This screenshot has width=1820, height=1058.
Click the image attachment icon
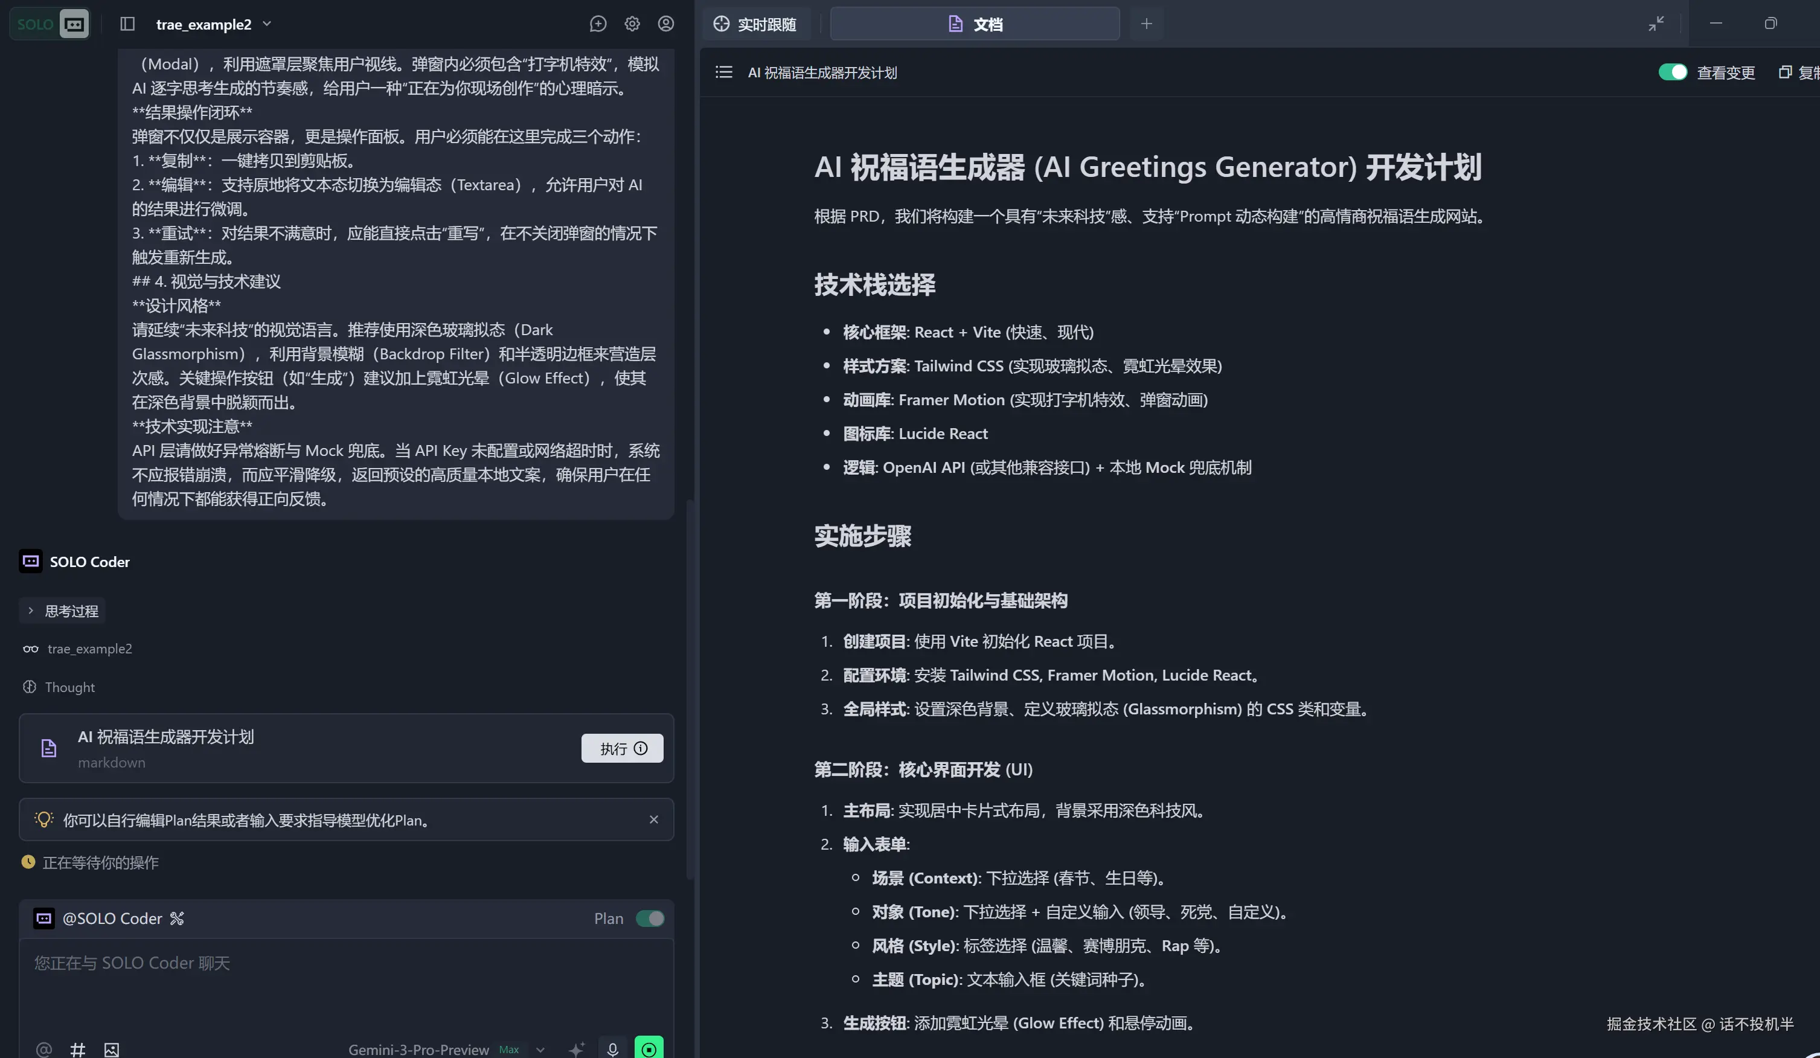(111, 1048)
